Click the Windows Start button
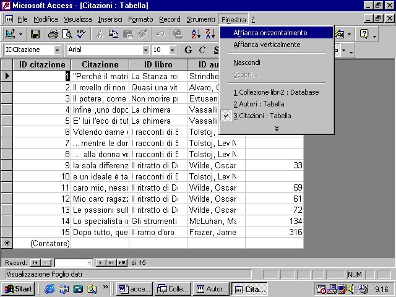Screen dimensions: 396x297 coord(18,289)
